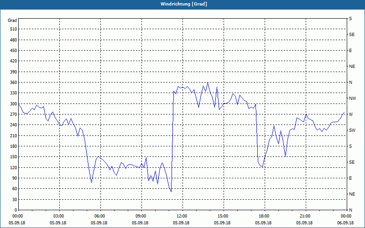Click the 90 degree axis label
Viewport: 365px width, 228px height.
tap(14, 178)
